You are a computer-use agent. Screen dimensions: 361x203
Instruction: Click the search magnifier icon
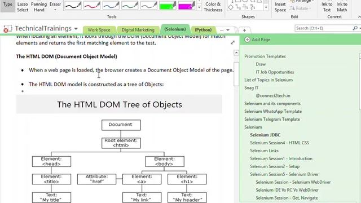click(x=355, y=28)
